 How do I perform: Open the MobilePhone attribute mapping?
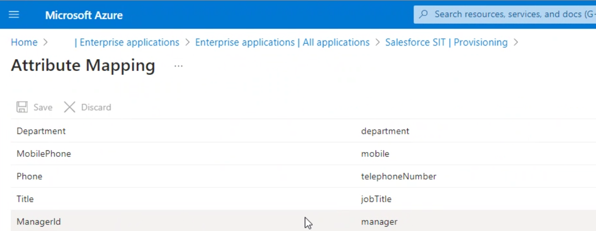44,154
